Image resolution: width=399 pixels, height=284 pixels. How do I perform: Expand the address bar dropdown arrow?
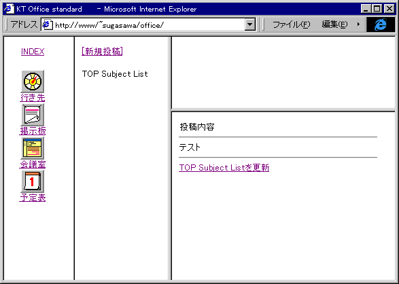[250, 24]
